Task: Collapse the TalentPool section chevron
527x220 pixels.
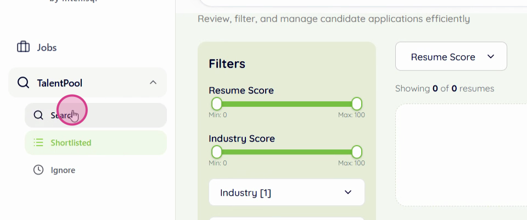Action: 153,83
